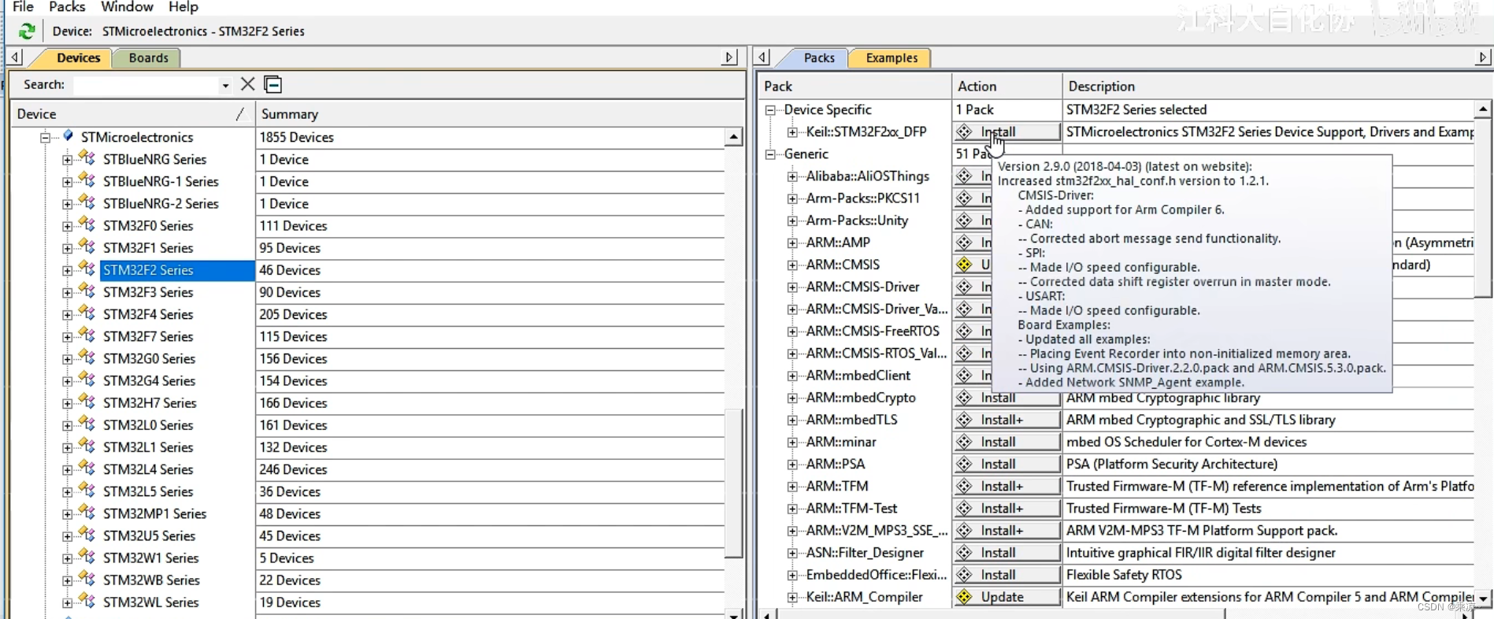
Task: Select the STM32L5 Series tree item
Action: click(148, 491)
